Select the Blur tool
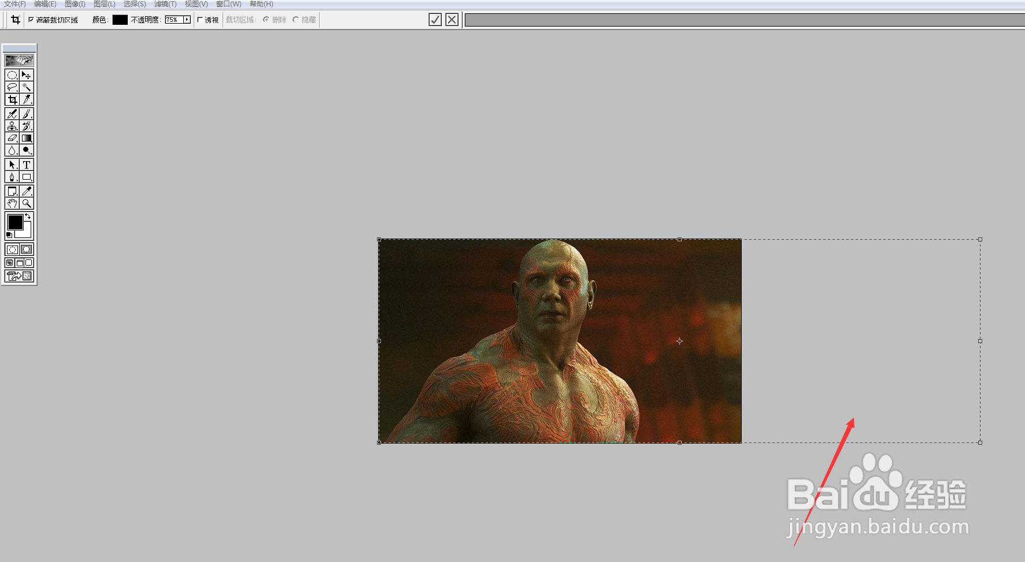The height and width of the screenshot is (562, 1025). pos(12,150)
